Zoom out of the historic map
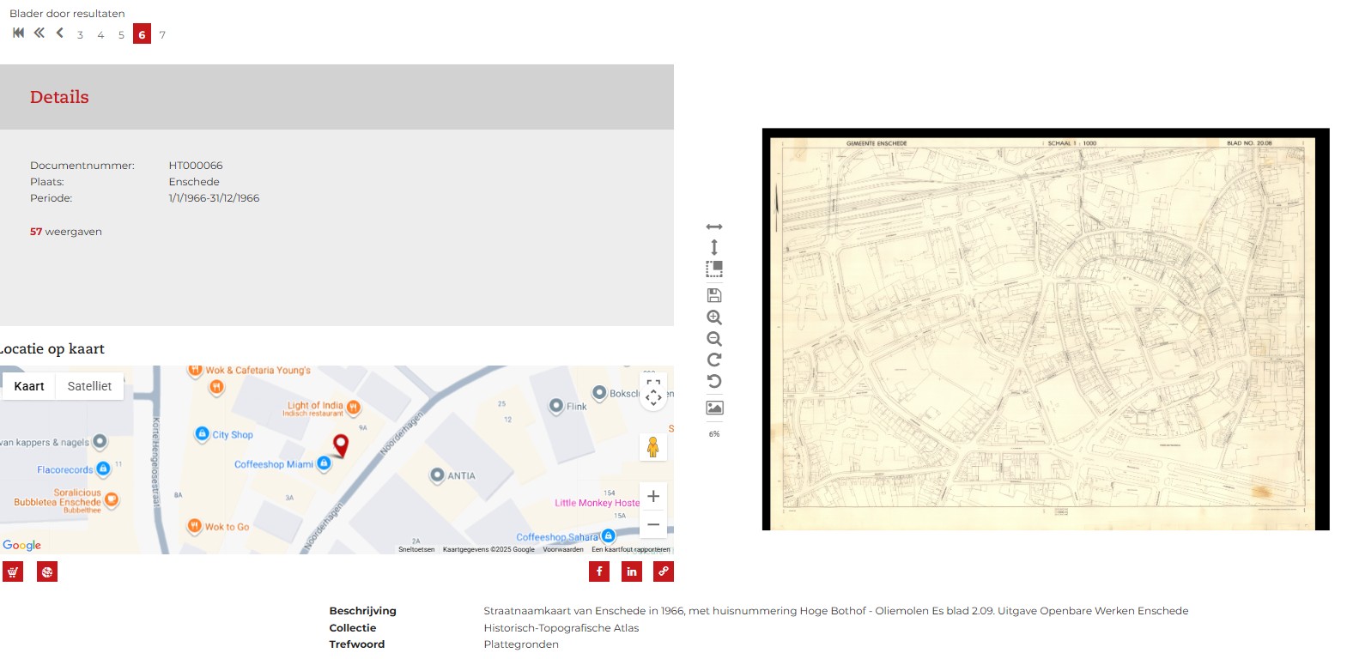1347x659 pixels. 713,339
